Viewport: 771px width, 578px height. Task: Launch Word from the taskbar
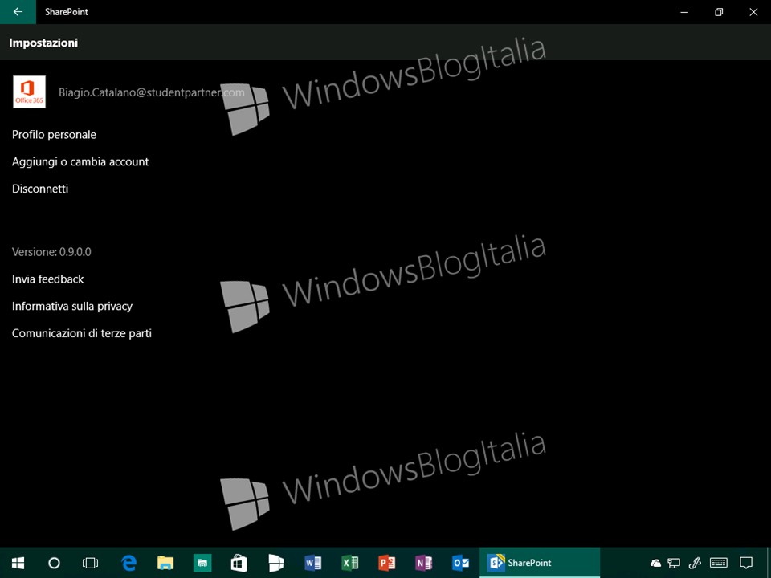312,563
